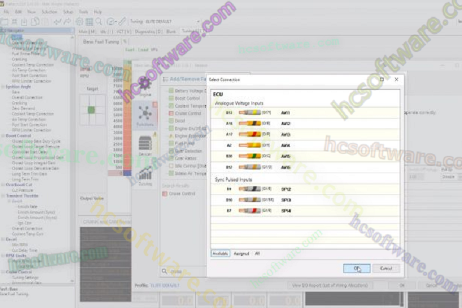Toggle the Coolant Temperature function checkbox

point(171,105)
